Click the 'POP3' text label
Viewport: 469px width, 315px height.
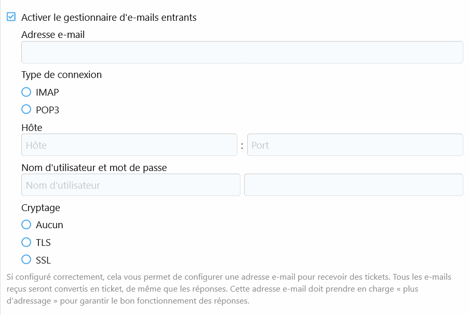coord(47,110)
